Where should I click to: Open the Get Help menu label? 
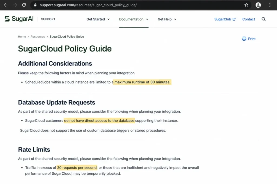(164, 19)
